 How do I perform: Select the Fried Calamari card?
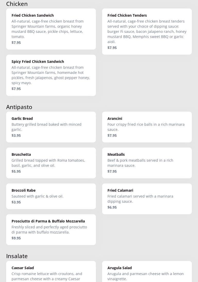pyautogui.click(x=147, y=199)
